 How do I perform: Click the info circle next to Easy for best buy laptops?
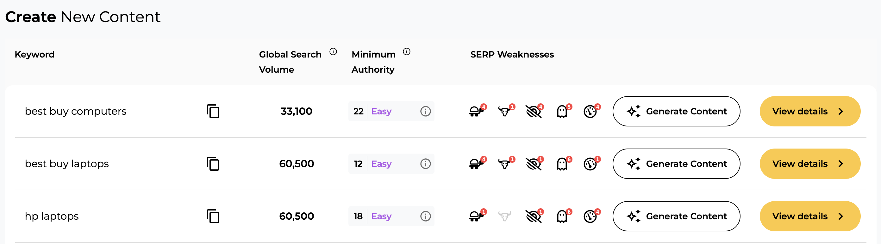[x=425, y=164]
